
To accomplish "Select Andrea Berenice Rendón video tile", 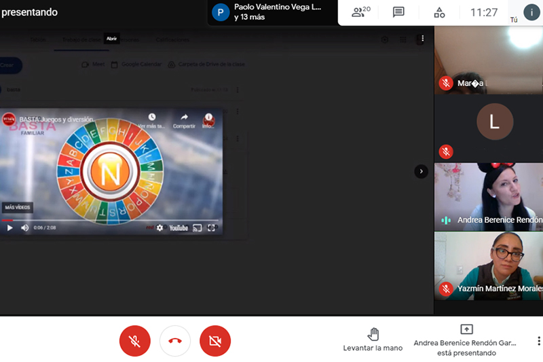I will pos(488,197).
